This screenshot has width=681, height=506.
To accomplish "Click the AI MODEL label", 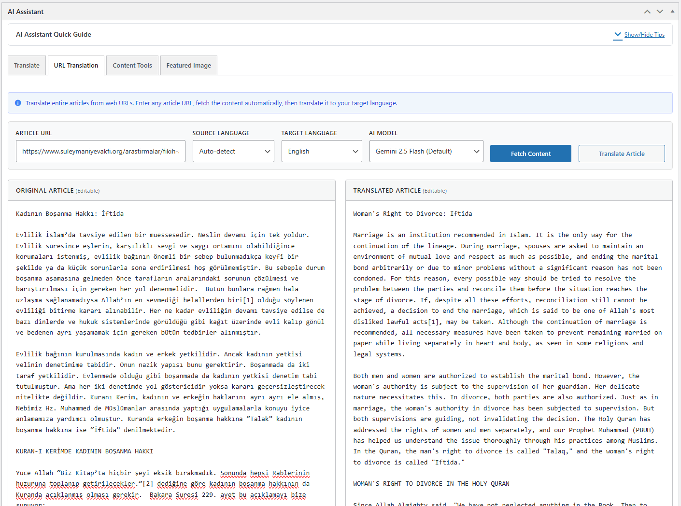I will (383, 133).
